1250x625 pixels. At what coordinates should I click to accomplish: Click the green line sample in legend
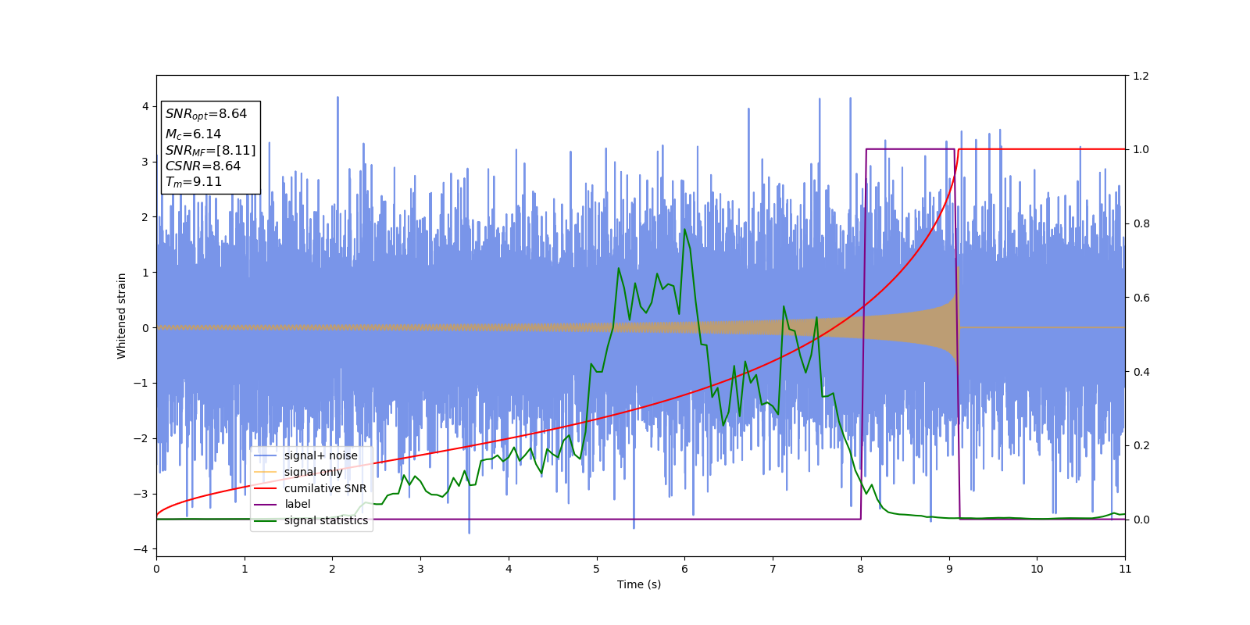[266, 520]
